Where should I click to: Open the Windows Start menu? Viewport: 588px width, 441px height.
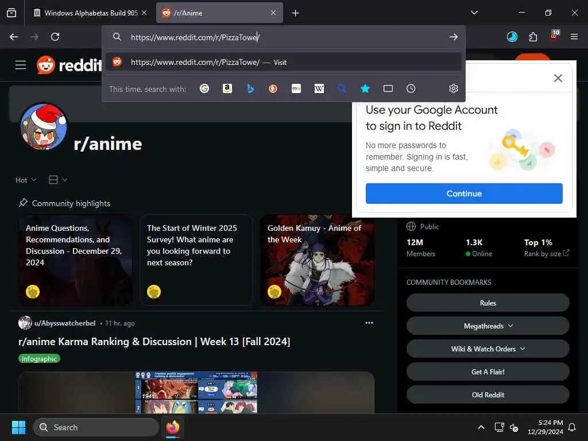tap(18, 427)
